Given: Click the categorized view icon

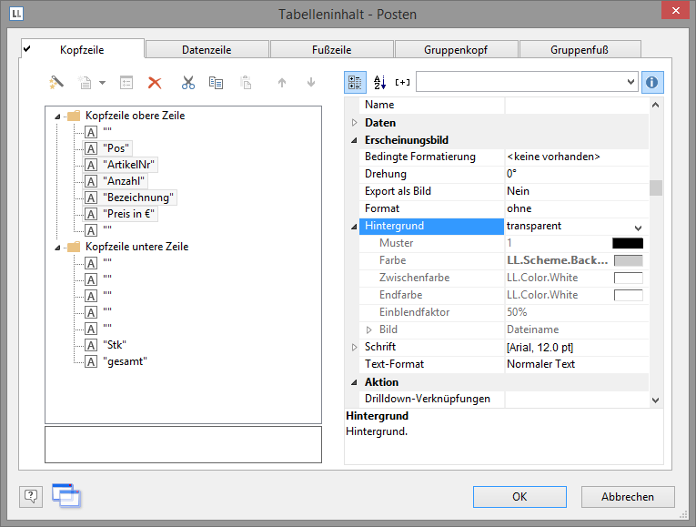Looking at the screenshot, I should coord(355,83).
